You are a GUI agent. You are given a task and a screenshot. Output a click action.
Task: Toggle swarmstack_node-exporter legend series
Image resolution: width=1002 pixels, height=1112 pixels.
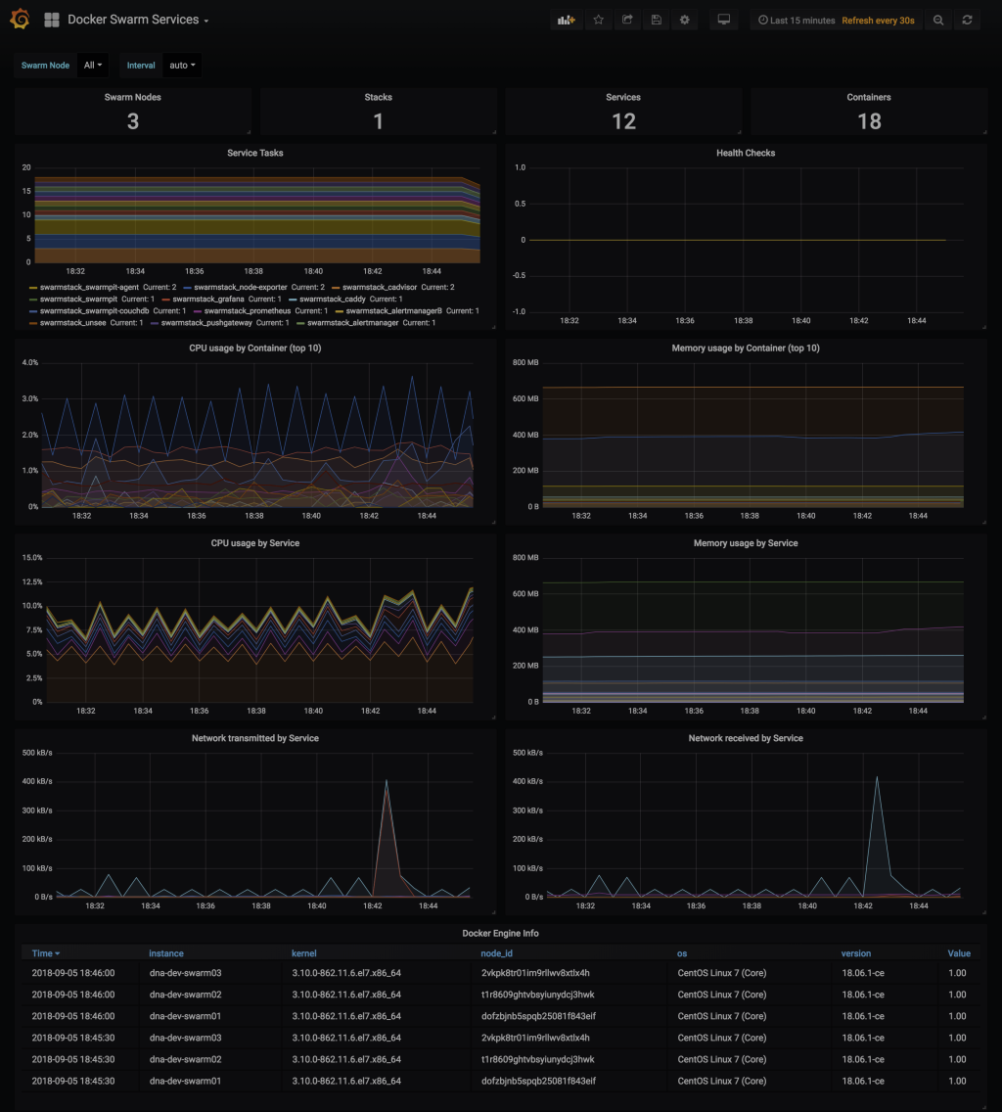(241, 287)
